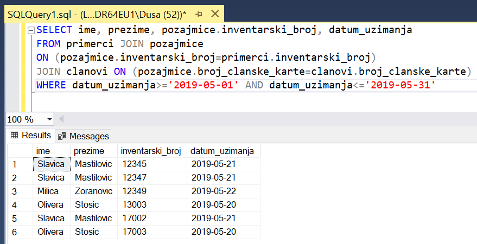Click the 'ime' column header
The height and width of the screenshot is (244, 477).
(x=51, y=151)
